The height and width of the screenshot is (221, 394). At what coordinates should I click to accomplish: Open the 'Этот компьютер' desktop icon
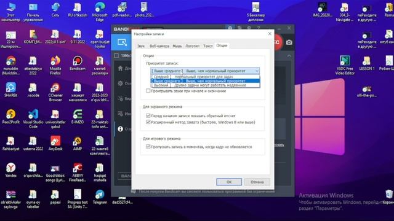pos(11,12)
